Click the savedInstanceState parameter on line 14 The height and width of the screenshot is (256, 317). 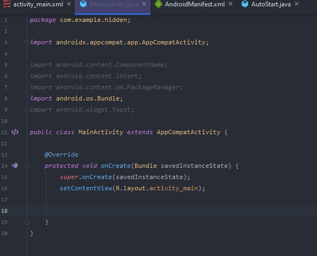point(194,166)
